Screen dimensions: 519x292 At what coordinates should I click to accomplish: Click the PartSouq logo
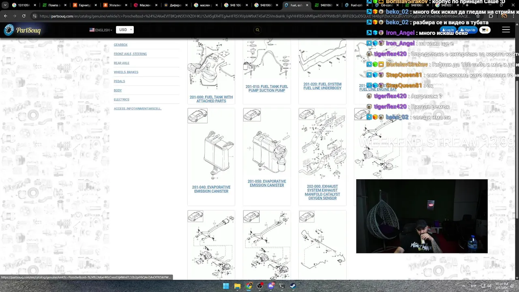pos(22,30)
